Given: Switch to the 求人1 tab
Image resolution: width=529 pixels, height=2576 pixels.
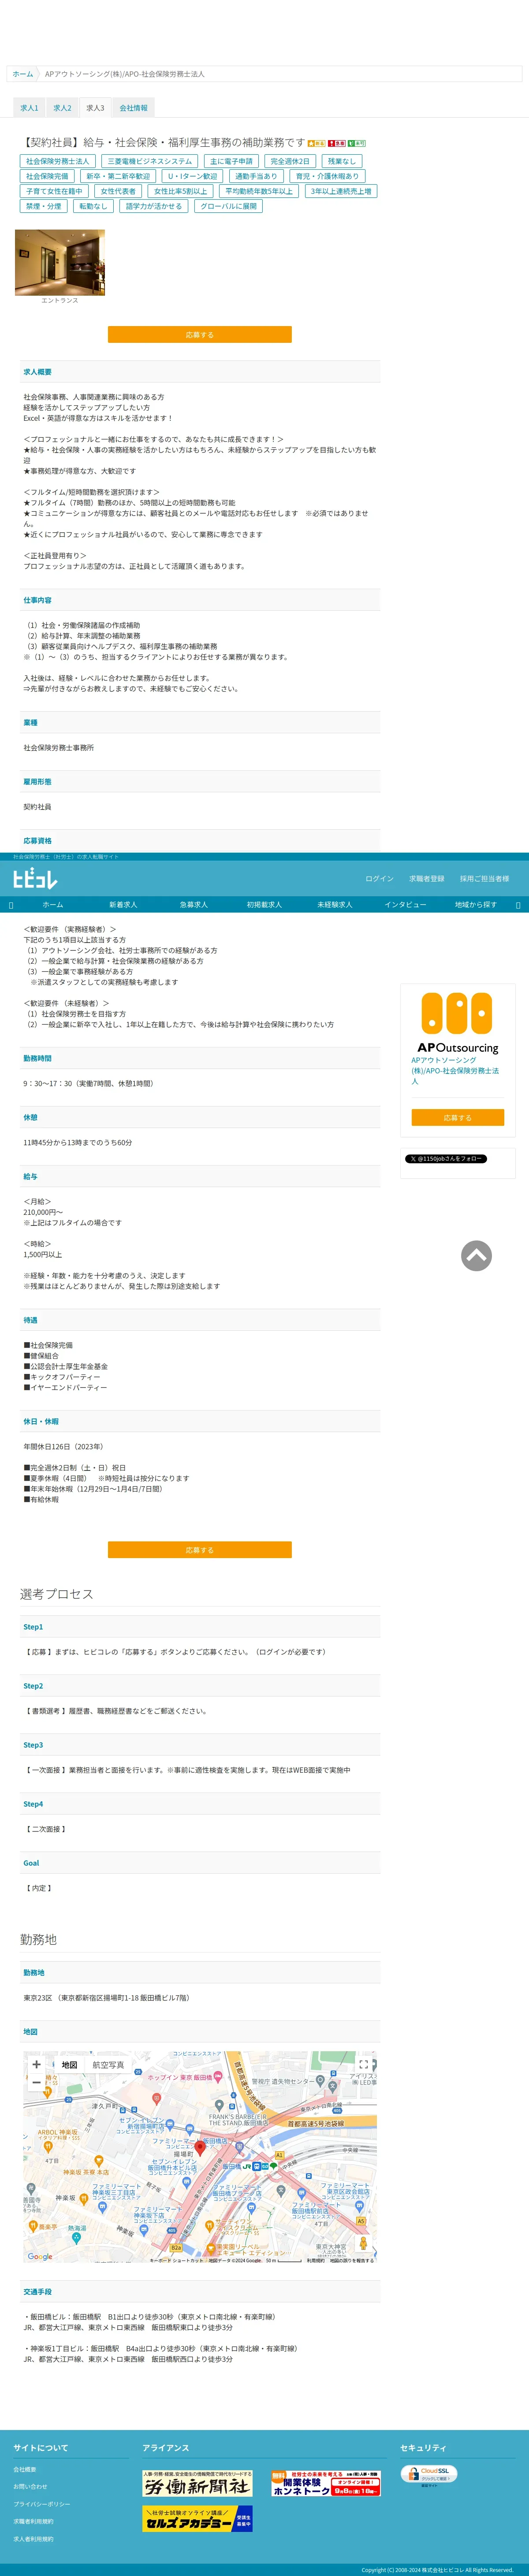Looking at the screenshot, I should (29, 108).
